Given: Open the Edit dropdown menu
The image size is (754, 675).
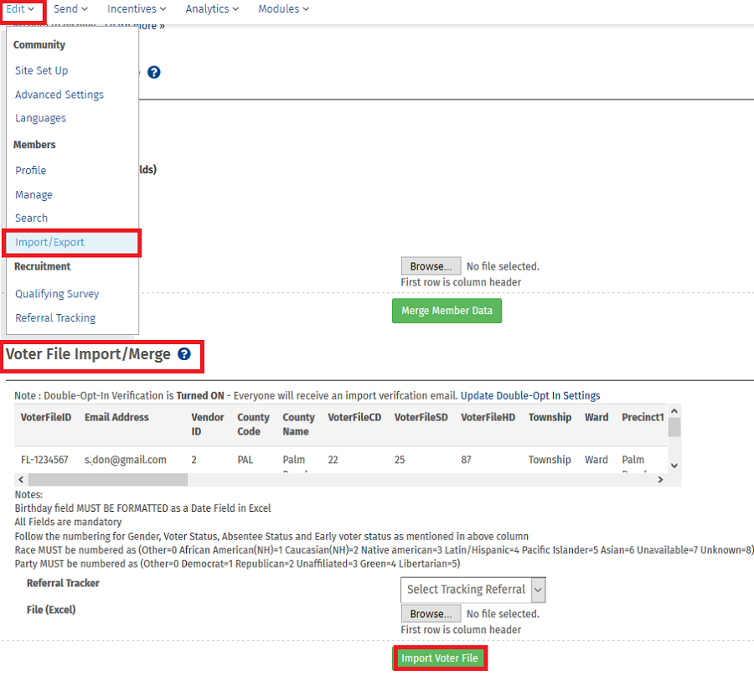Looking at the screenshot, I should [20, 9].
